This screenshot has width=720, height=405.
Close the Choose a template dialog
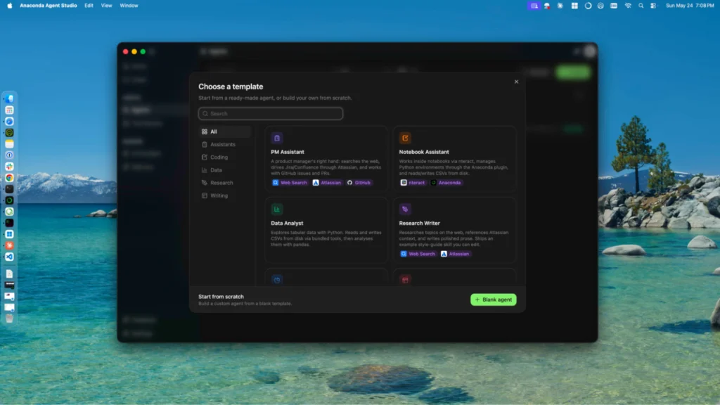(516, 82)
